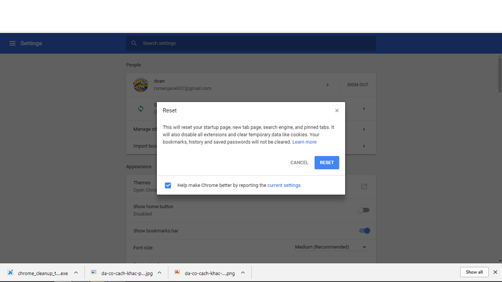Open the Manage other people arrow

pos(364,129)
